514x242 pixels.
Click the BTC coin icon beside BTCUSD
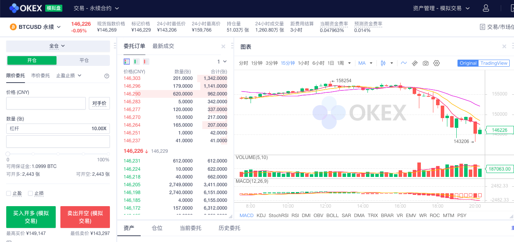(x=13, y=27)
